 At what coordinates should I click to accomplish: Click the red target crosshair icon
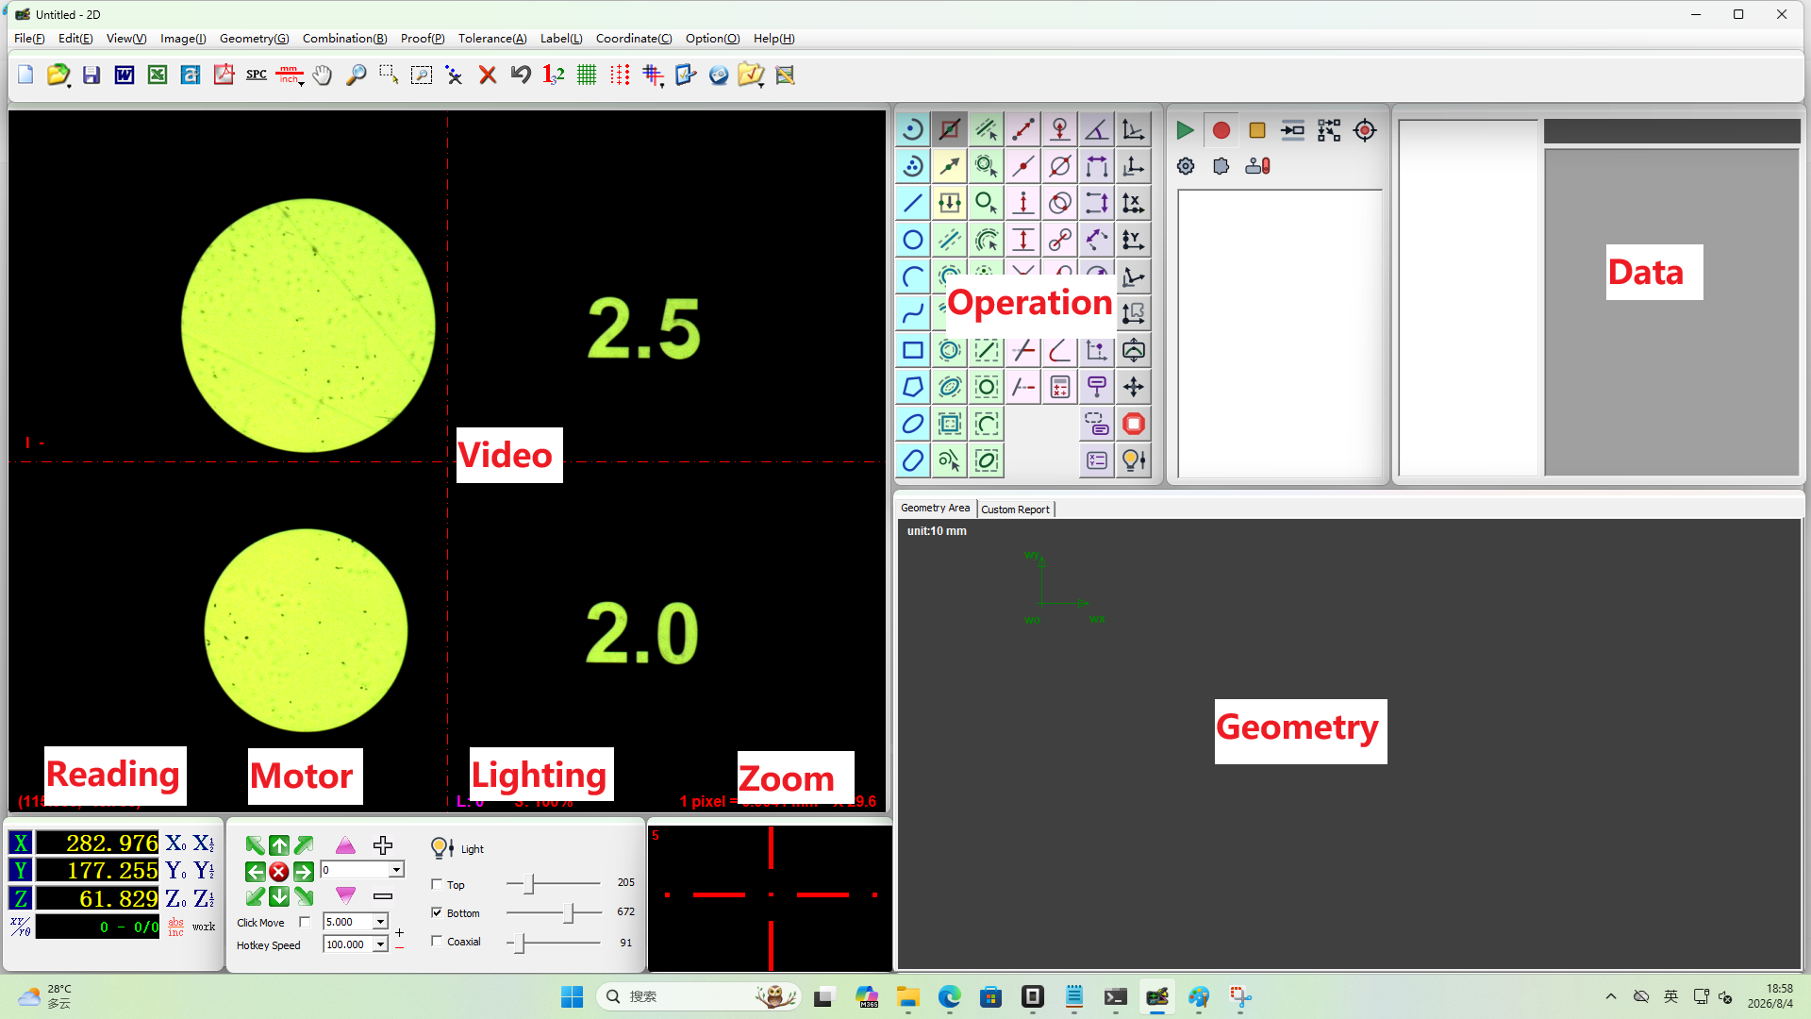(1365, 130)
